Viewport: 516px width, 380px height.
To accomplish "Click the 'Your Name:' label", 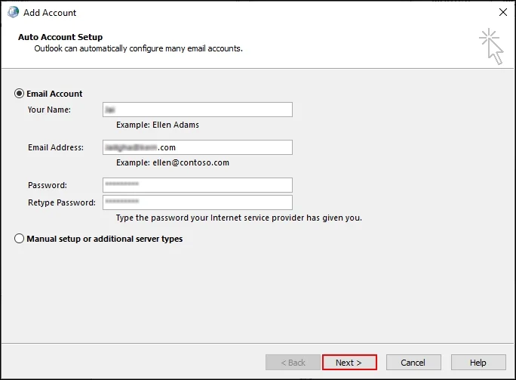I will pos(49,110).
